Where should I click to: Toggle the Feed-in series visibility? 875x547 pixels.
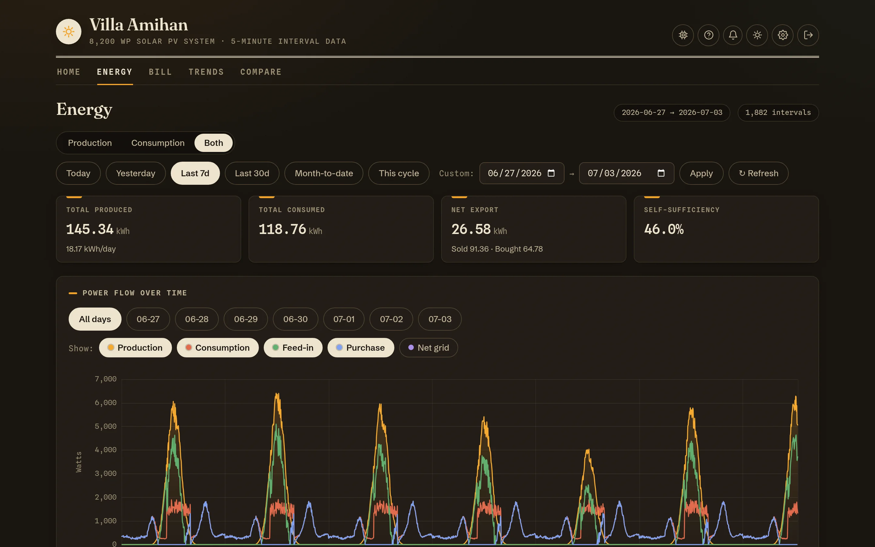click(293, 348)
